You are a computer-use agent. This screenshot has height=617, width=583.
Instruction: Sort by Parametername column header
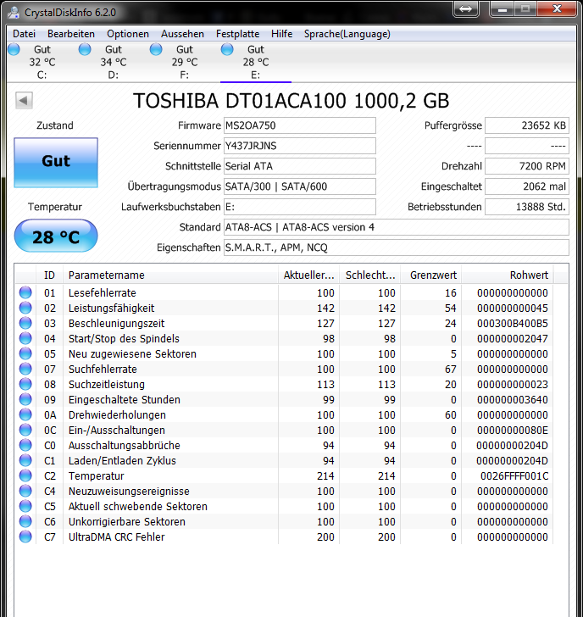[x=170, y=275]
